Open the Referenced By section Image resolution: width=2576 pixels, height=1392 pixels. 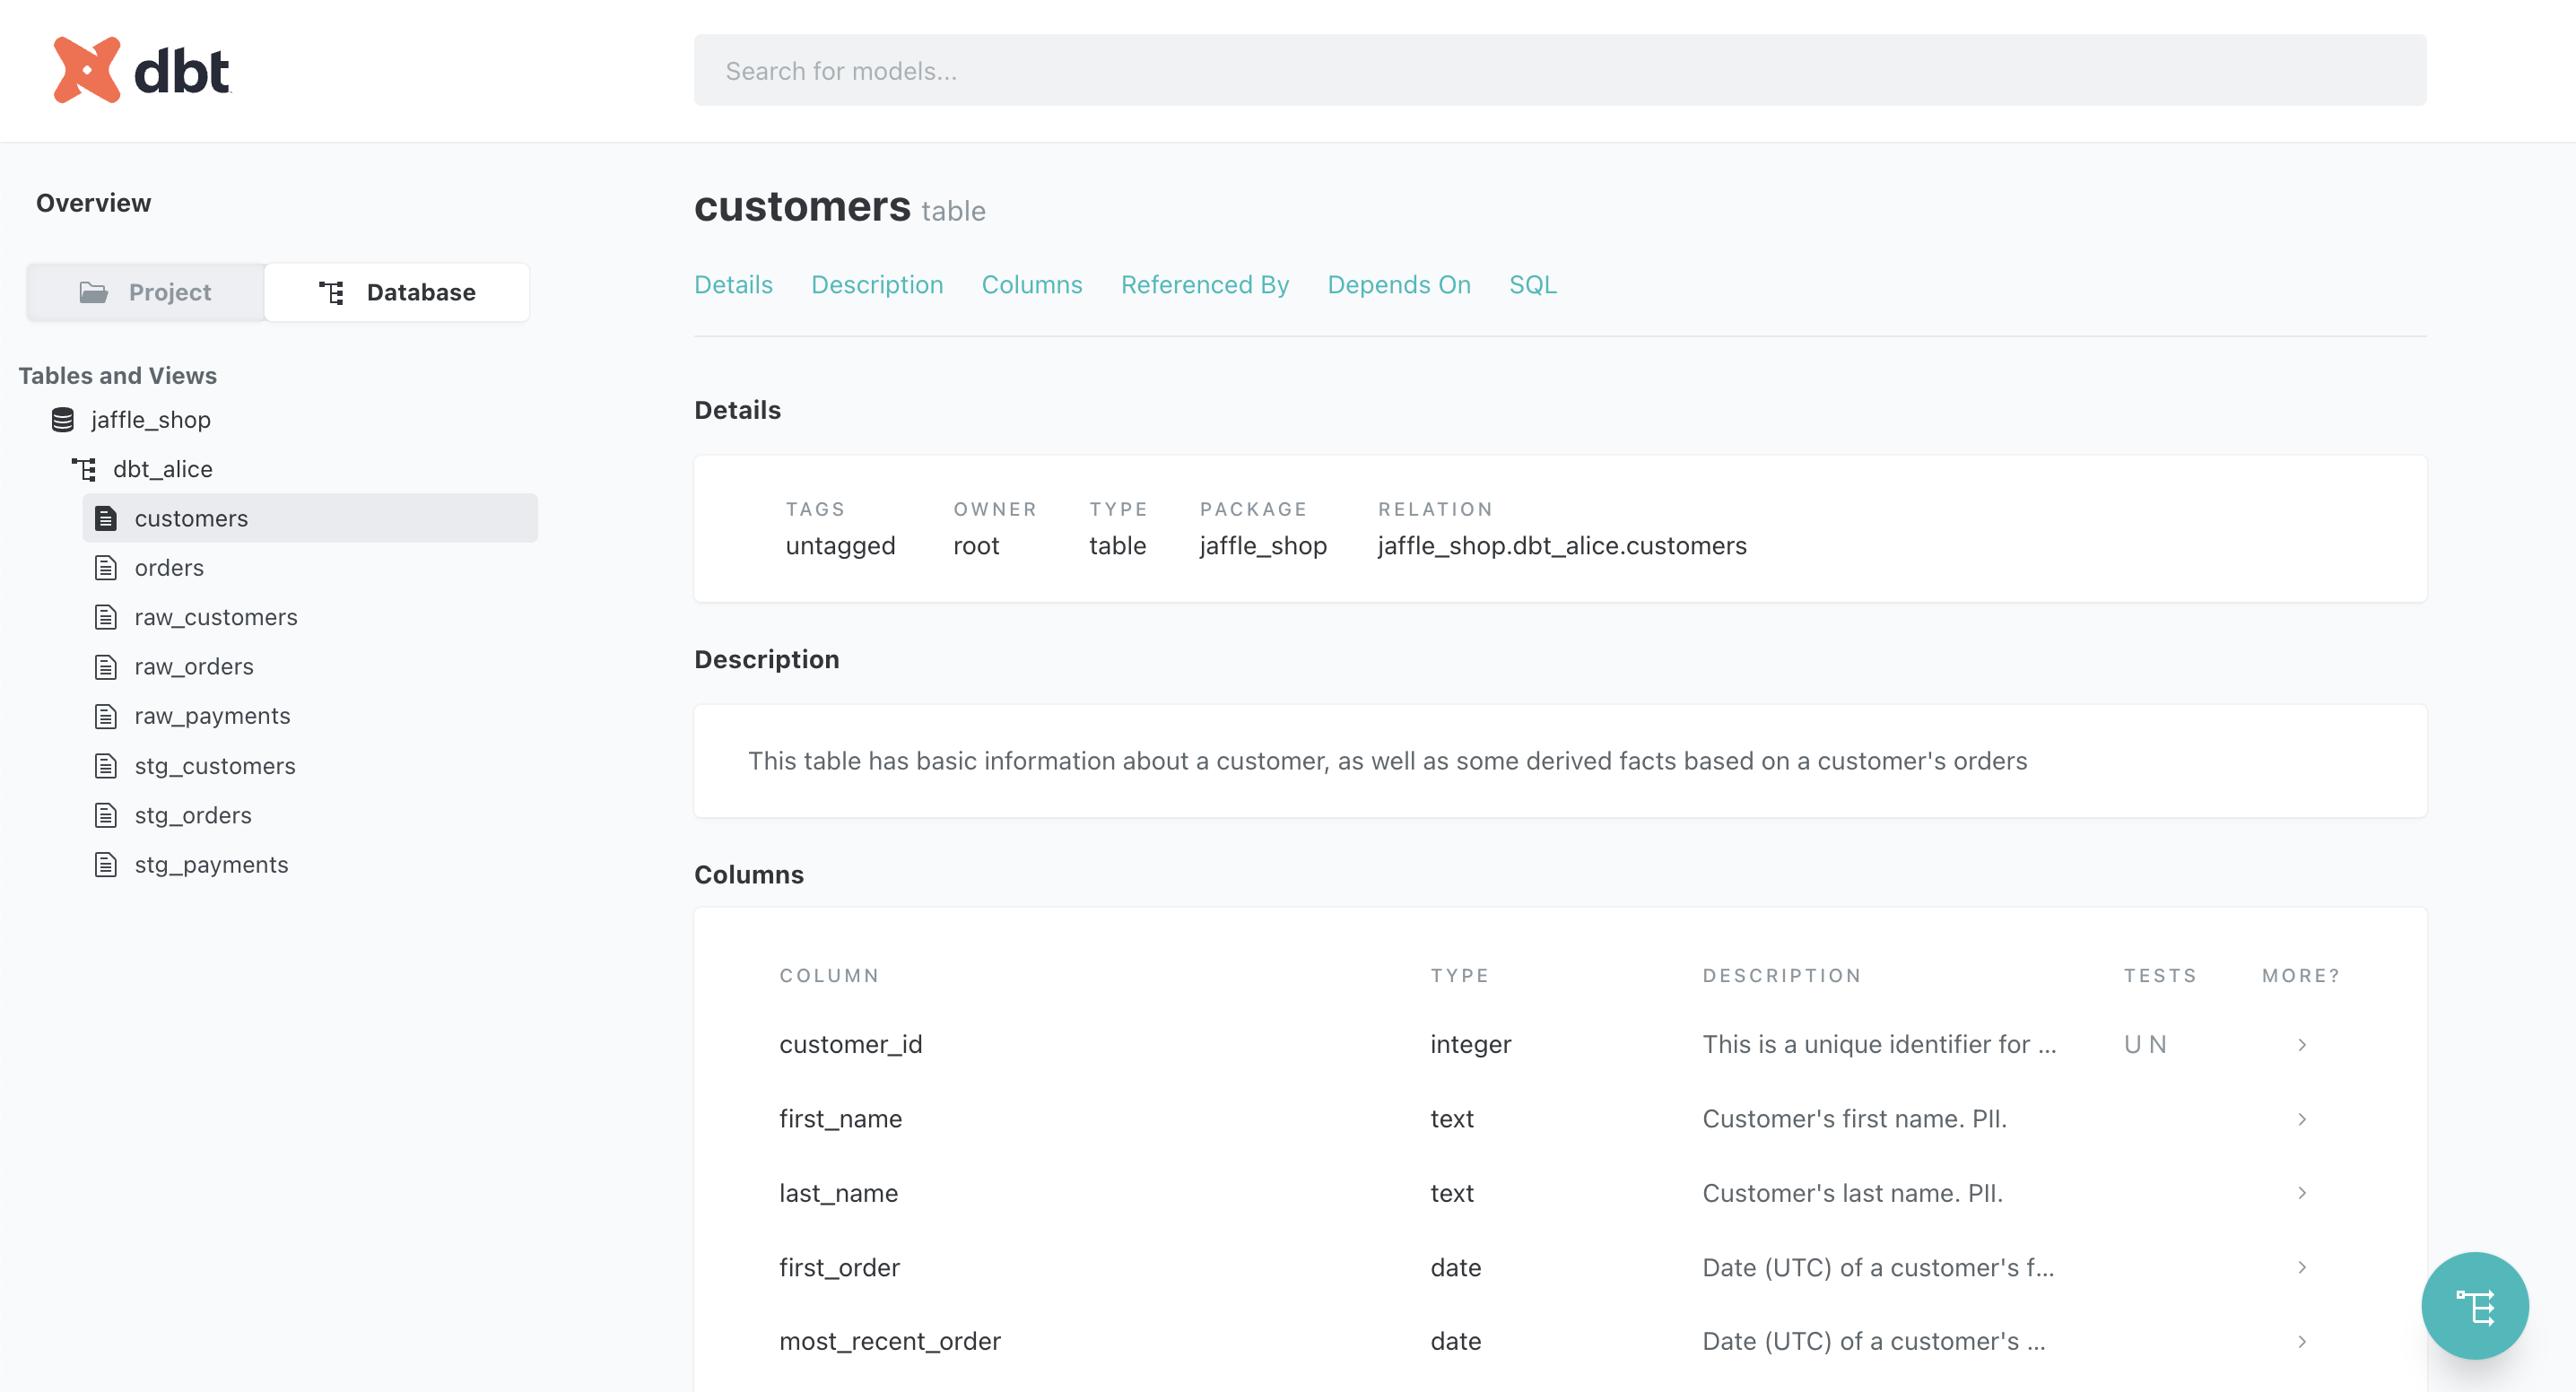1205,284
